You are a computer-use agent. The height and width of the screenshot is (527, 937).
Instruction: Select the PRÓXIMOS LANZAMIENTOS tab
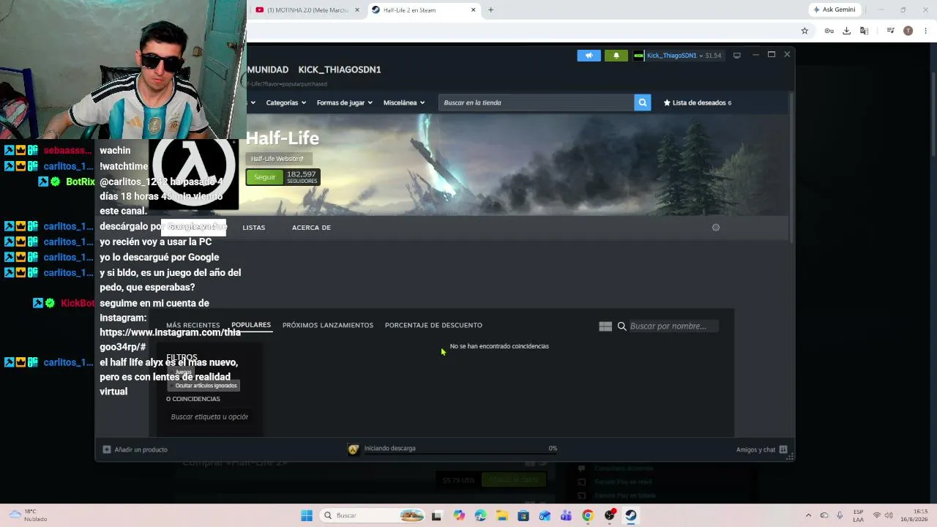328,325
